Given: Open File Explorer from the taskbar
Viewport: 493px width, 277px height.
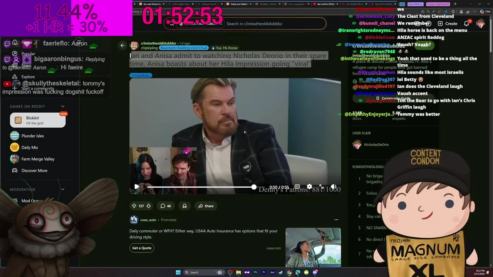Looking at the screenshot, I should (238, 272).
